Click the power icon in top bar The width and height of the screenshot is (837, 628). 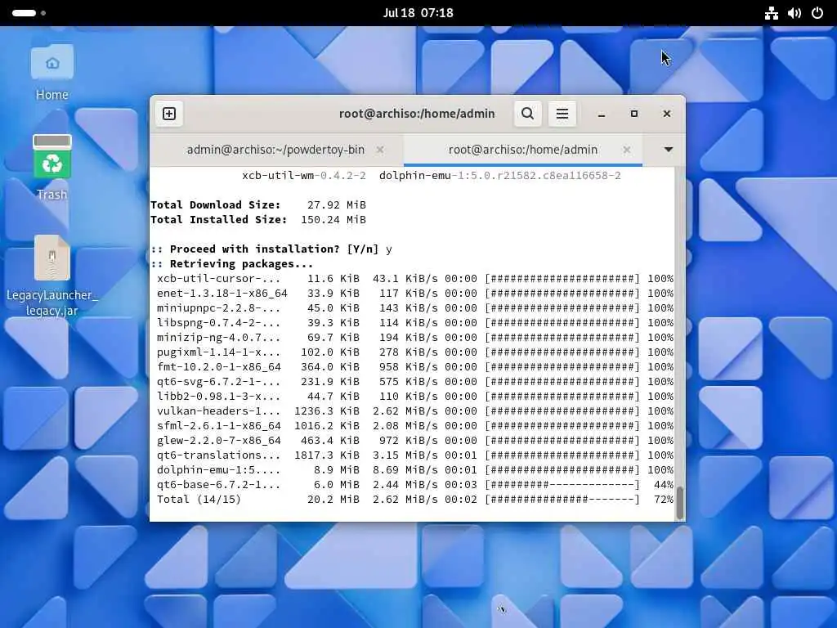[817, 13]
